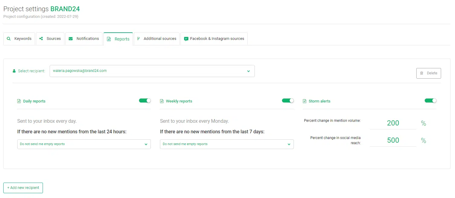Click the Delete recipient button
The image size is (455, 198).
coord(429,73)
